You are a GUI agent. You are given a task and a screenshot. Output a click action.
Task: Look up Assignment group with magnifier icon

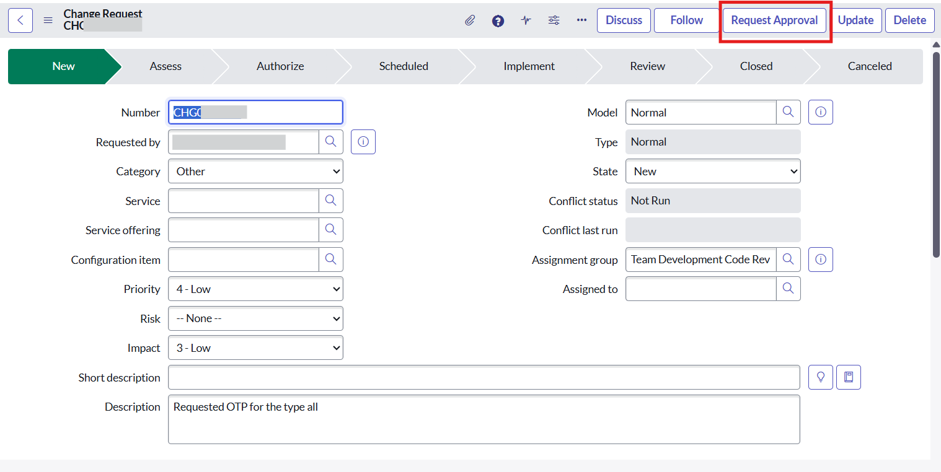(789, 260)
